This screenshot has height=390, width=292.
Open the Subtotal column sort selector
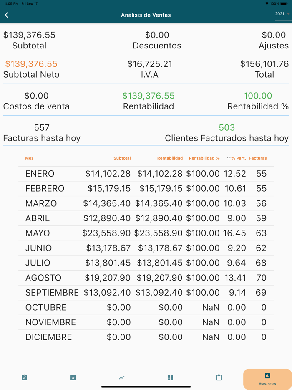[122, 158]
